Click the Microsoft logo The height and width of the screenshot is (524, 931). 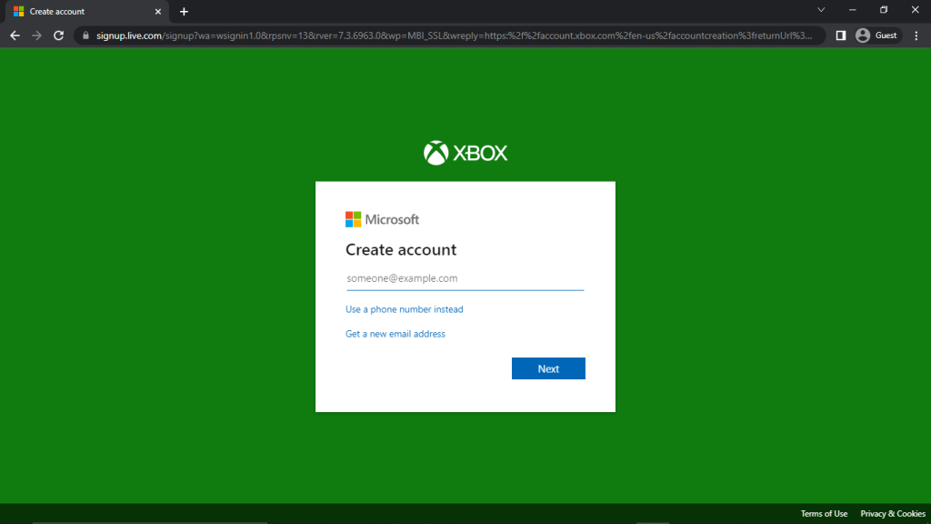[382, 219]
